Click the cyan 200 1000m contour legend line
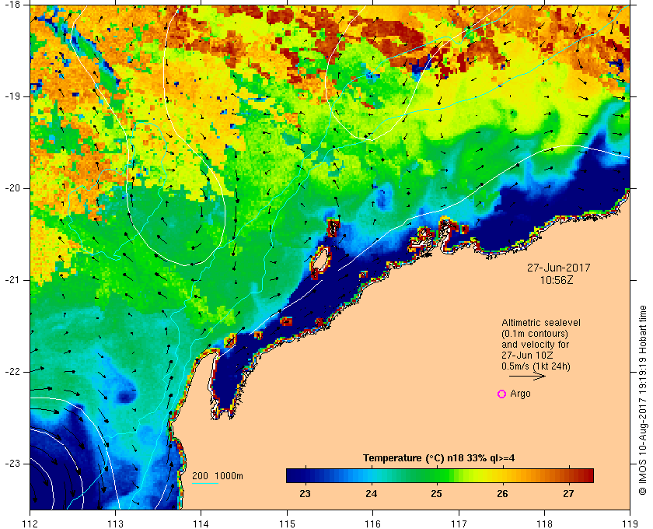The height and width of the screenshot is (529, 653). tap(205, 484)
